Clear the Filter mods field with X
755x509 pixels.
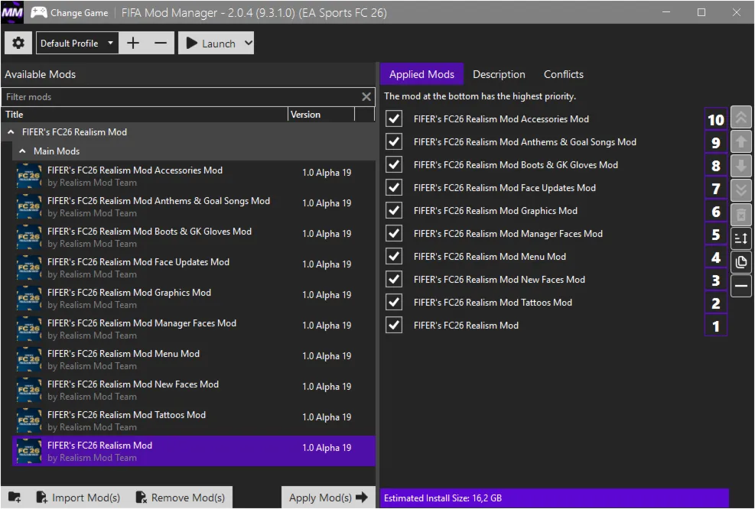coord(366,97)
